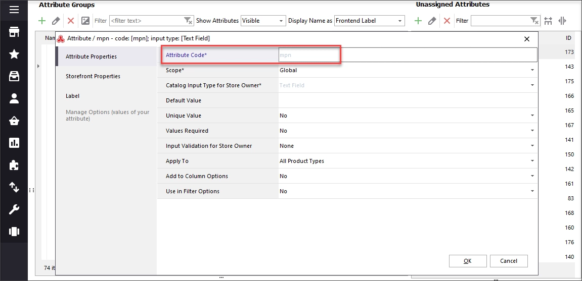Clear the Unassigned Attributes filter icon
Viewport: 582px width, 281px height.
[534, 21]
